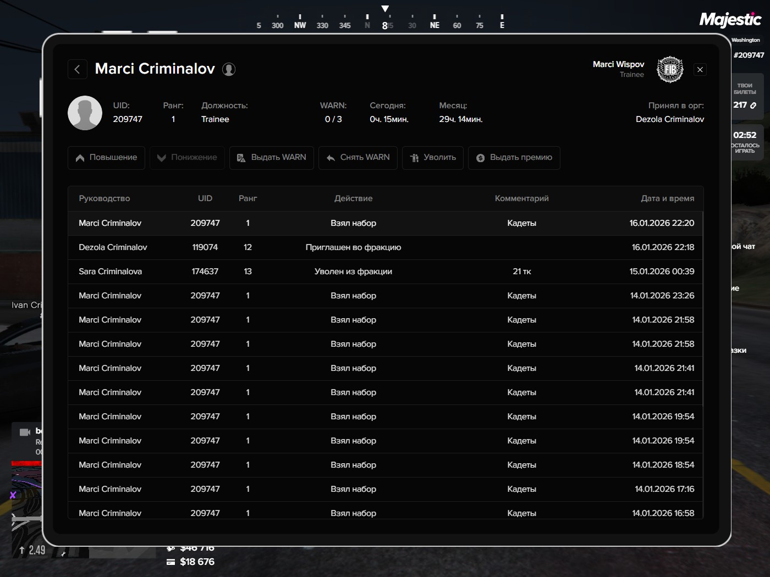The height and width of the screenshot is (577, 770).
Task: Click the camera recording icon on the left
Action: 25,432
